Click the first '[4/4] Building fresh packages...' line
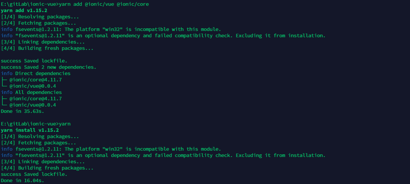 (x=47, y=48)
